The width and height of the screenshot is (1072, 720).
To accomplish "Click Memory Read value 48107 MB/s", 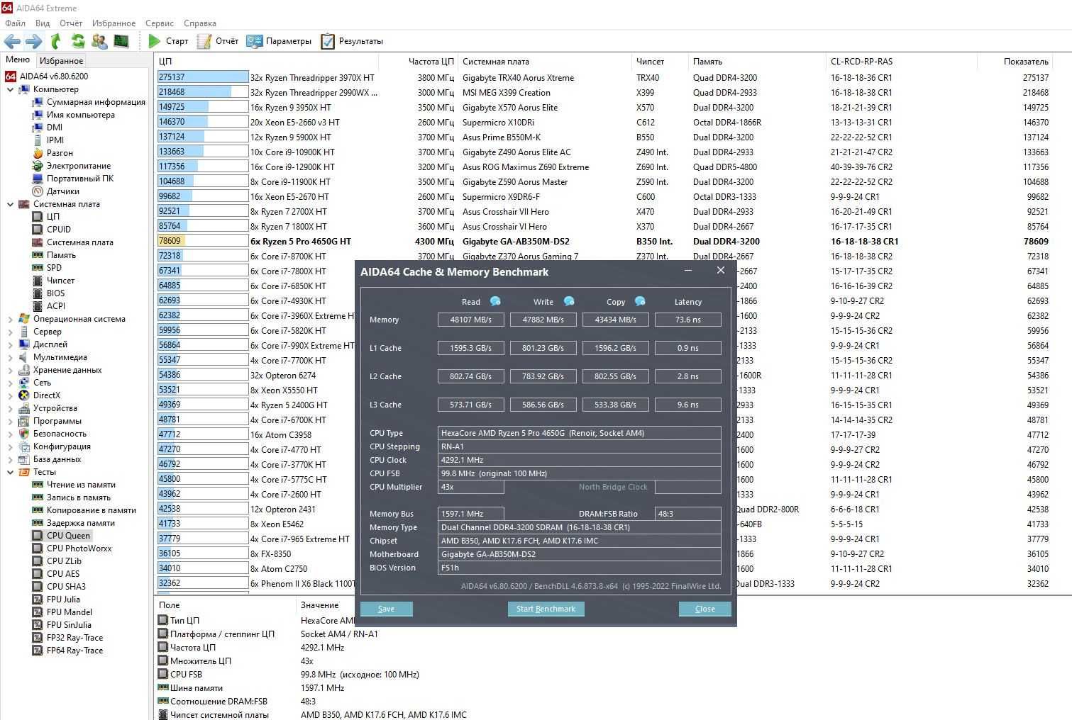I will (471, 320).
